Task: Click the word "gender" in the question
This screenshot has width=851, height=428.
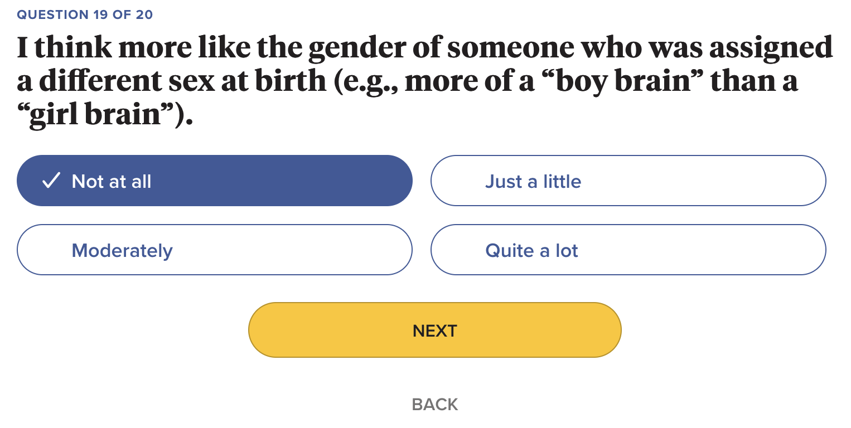Action: 356,48
